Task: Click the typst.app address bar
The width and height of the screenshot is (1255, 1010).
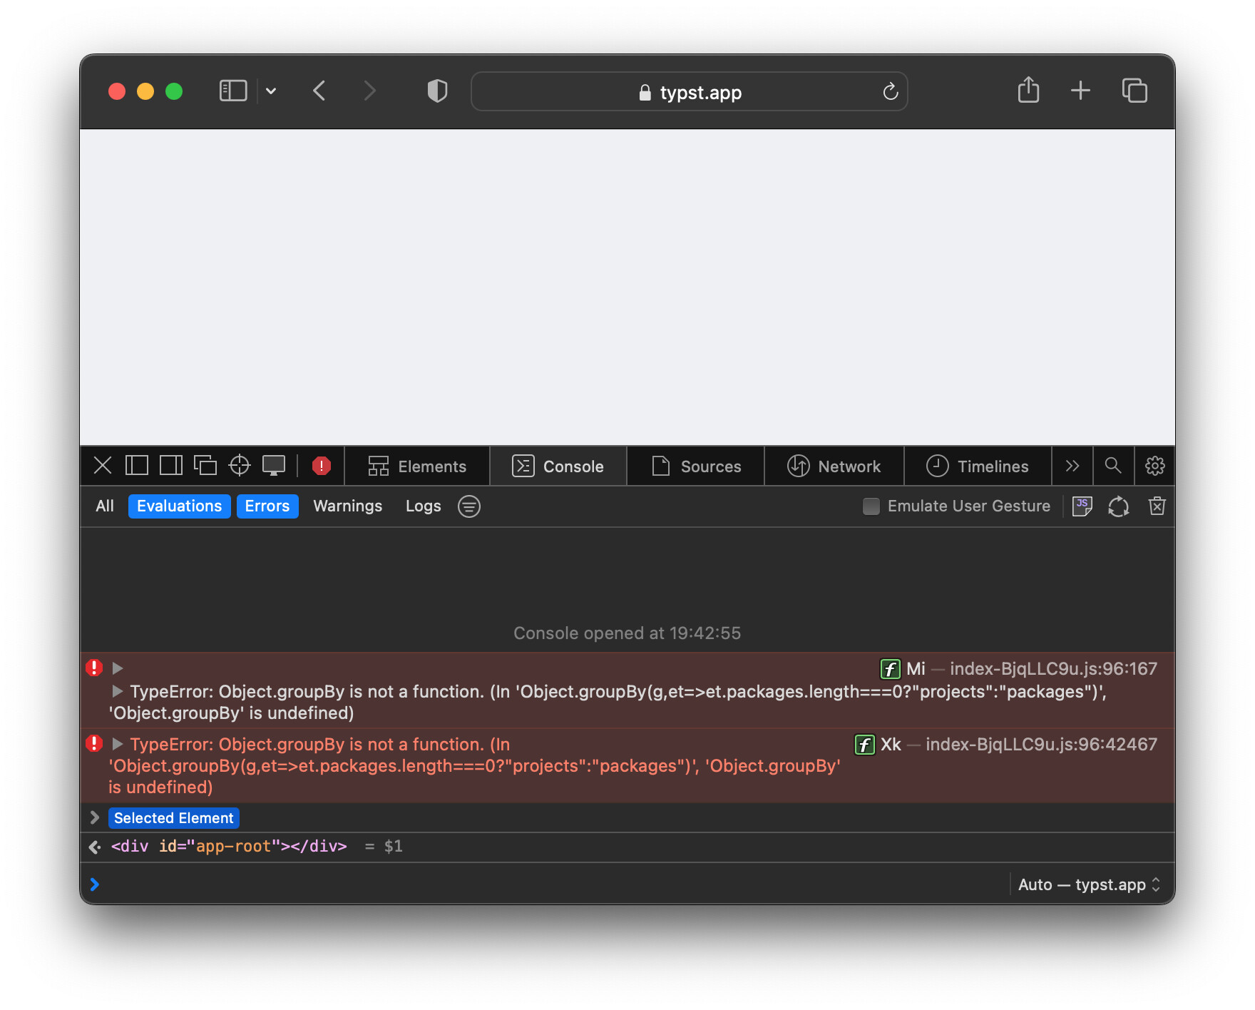Action: [689, 91]
